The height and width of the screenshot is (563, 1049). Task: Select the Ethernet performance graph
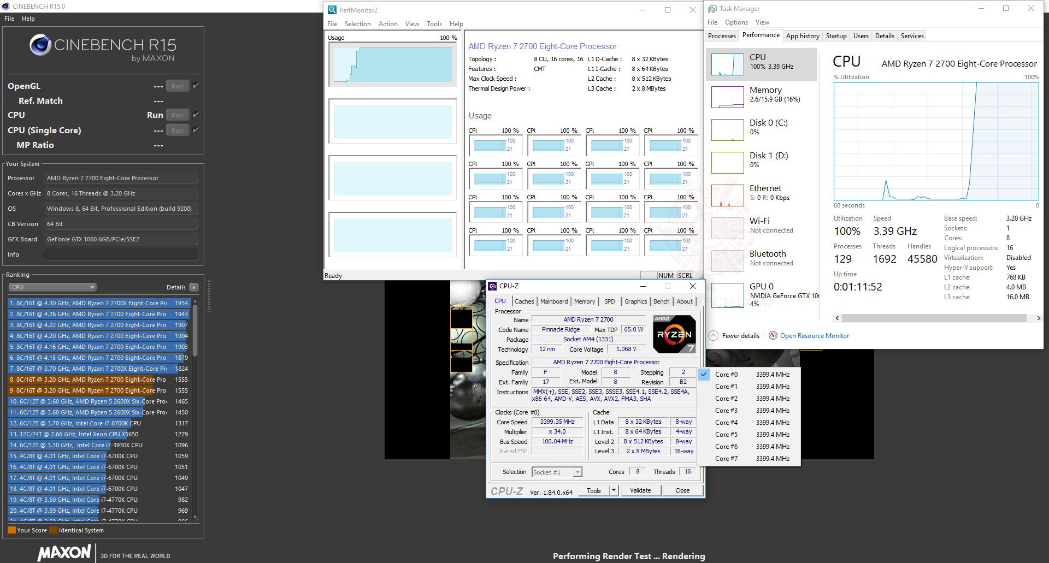point(761,192)
